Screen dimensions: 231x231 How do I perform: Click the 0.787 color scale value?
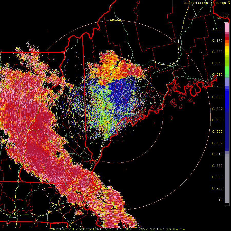[x=217, y=74]
